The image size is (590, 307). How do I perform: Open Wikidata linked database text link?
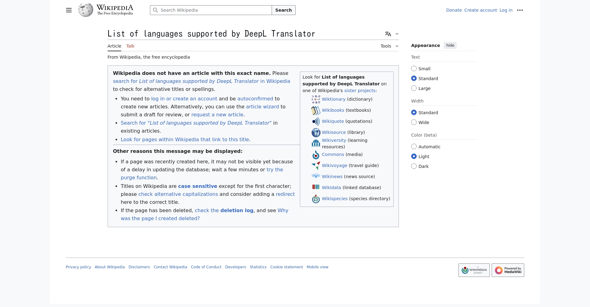pyautogui.click(x=331, y=188)
